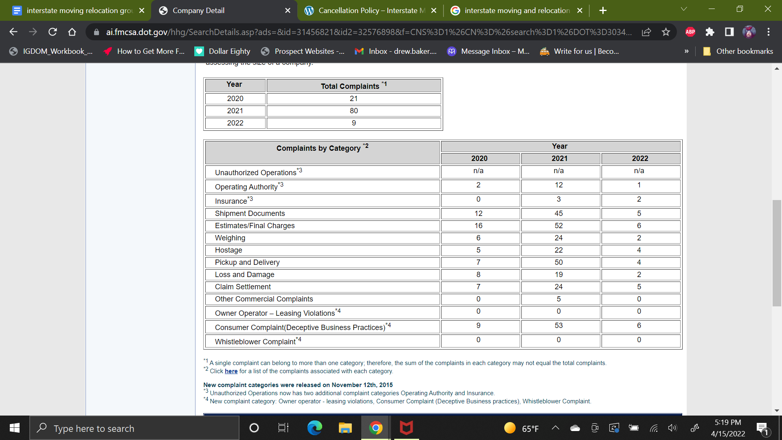Open the 65°F weather widget

pyautogui.click(x=521, y=428)
